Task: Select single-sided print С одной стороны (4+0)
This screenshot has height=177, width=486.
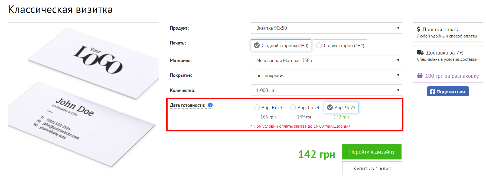Action: (x=281, y=45)
